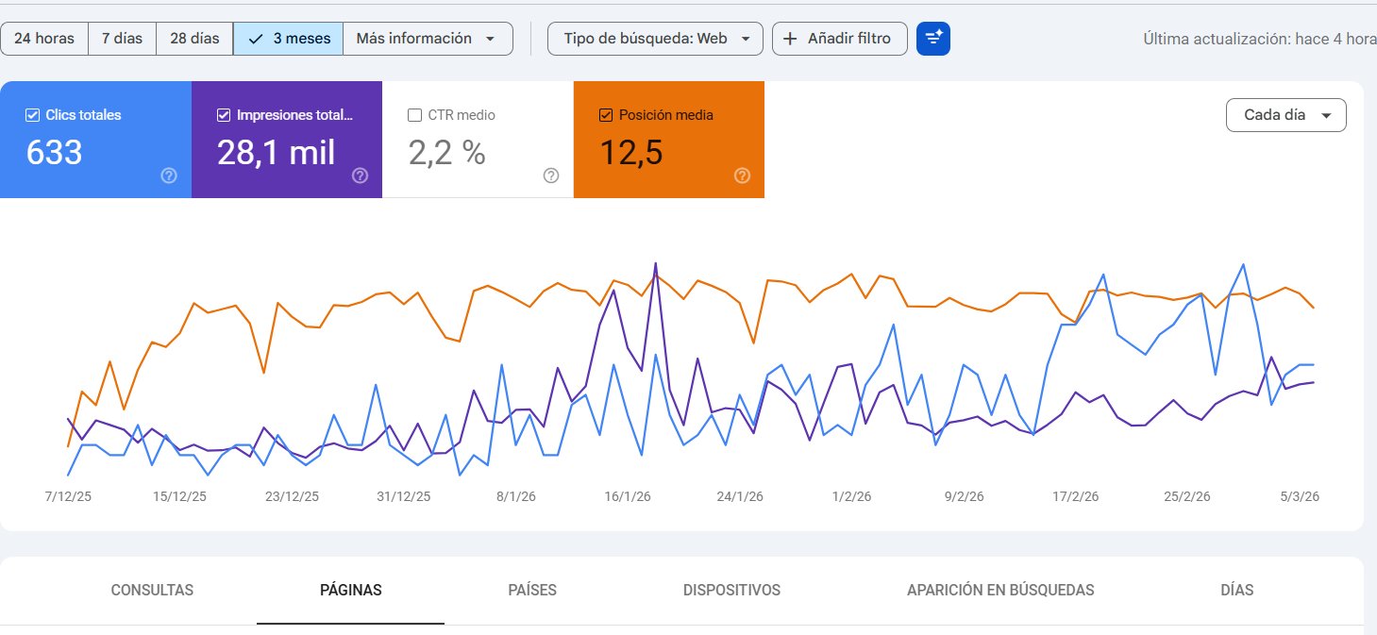Switch to the CONSULTAS tab
The width and height of the screenshot is (1377, 635).
(152, 590)
